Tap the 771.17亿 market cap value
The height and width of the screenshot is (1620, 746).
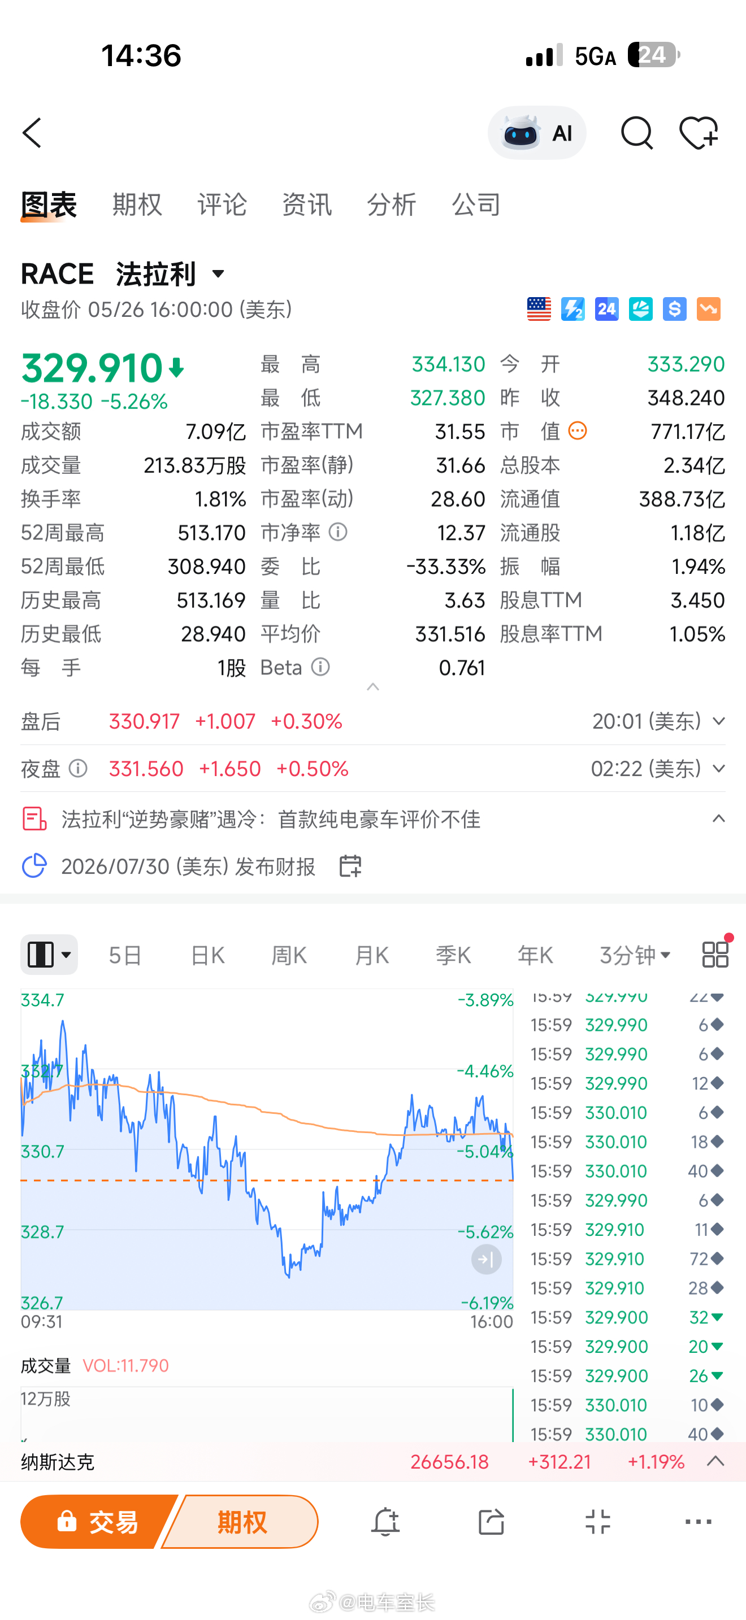(687, 432)
